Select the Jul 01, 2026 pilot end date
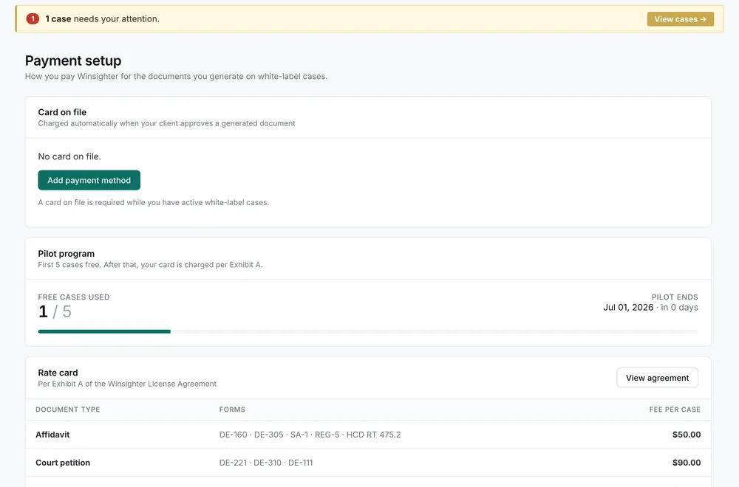 pyautogui.click(x=628, y=307)
